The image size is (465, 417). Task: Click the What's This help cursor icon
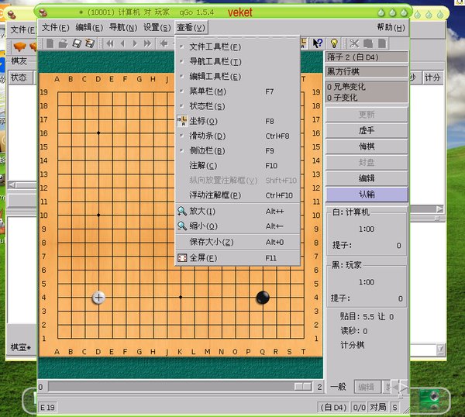coord(317,43)
